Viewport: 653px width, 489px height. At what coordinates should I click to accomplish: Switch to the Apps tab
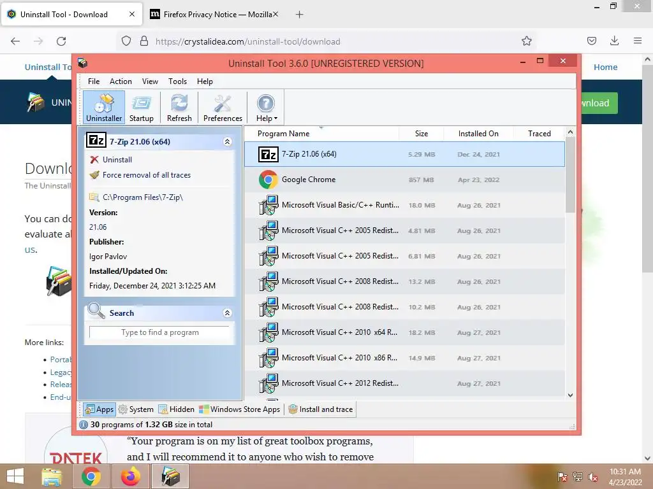pos(99,409)
